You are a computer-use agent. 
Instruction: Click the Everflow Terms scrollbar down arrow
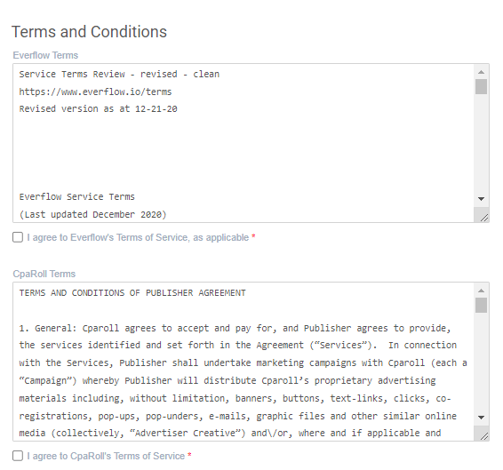click(x=481, y=199)
